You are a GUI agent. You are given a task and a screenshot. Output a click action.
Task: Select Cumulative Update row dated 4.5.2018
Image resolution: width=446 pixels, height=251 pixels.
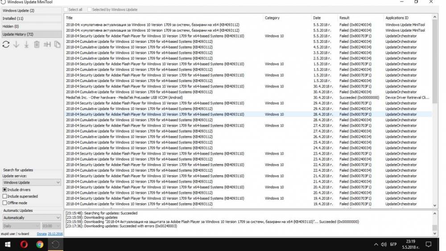[x=248, y=47]
